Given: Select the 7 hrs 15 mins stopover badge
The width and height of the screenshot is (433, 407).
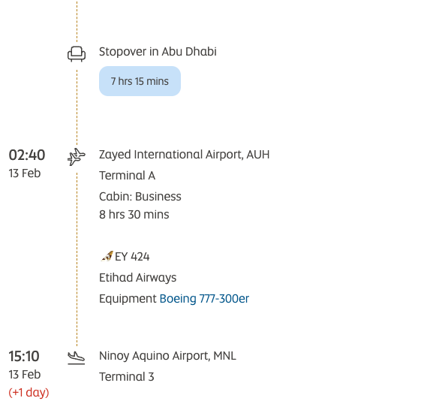Looking at the screenshot, I should 140,81.
